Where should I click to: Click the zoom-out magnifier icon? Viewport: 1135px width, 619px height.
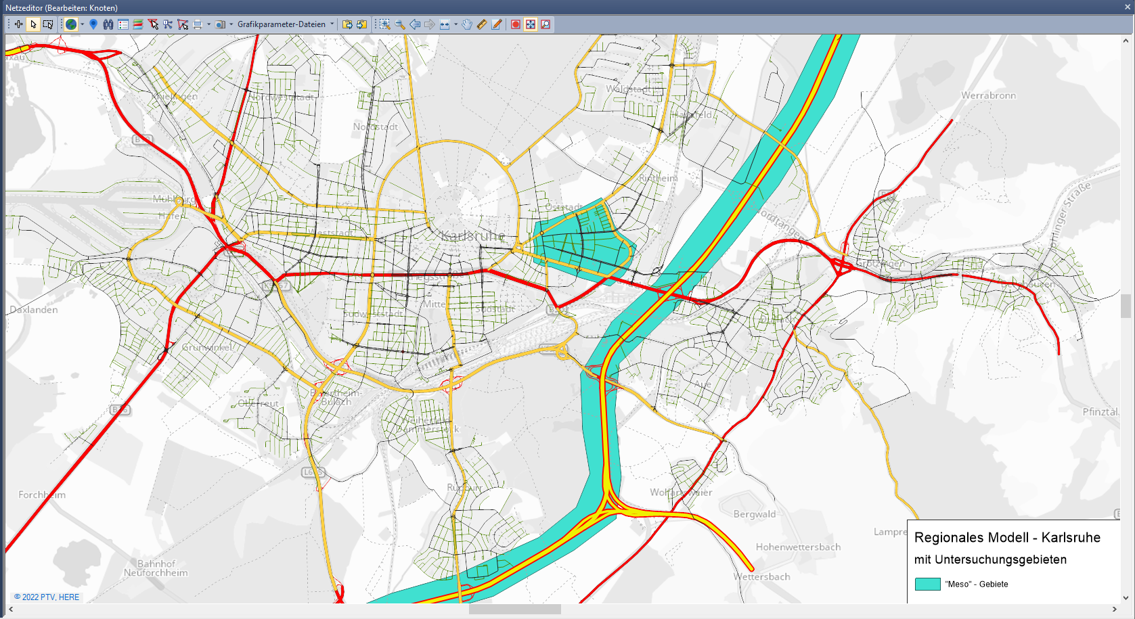pos(400,24)
